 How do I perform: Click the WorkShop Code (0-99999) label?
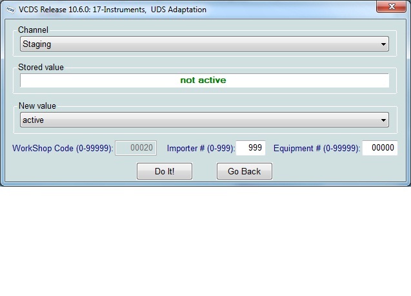coord(63,149)
